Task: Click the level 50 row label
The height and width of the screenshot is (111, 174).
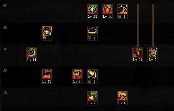Action: point(5,6)
